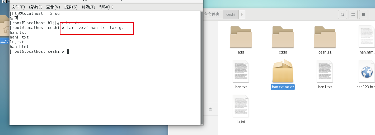375x135 pixels.
Task: Open the 终端(T) terminal menu
Action: tap(88, 7)
